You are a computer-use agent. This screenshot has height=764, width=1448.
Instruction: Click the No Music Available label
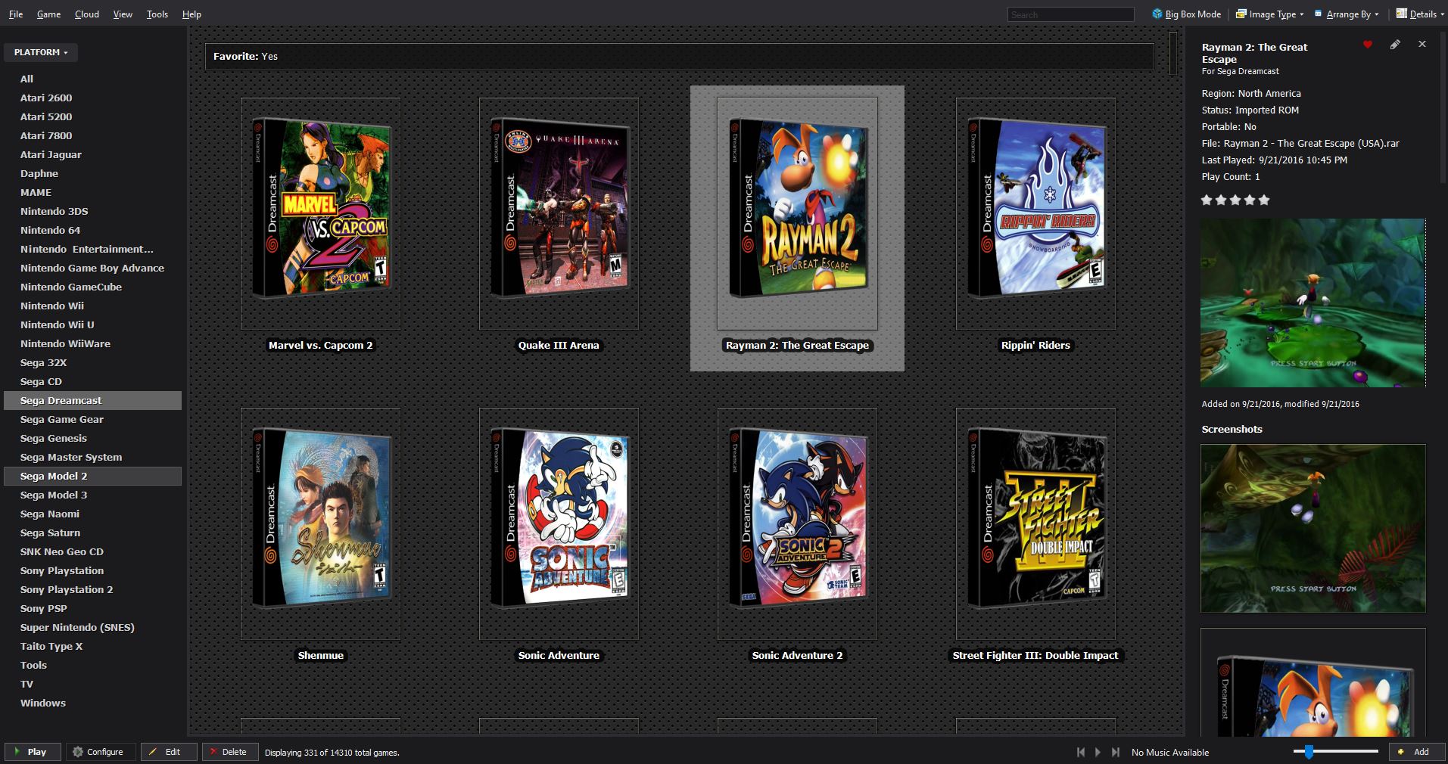point(1170,752)
